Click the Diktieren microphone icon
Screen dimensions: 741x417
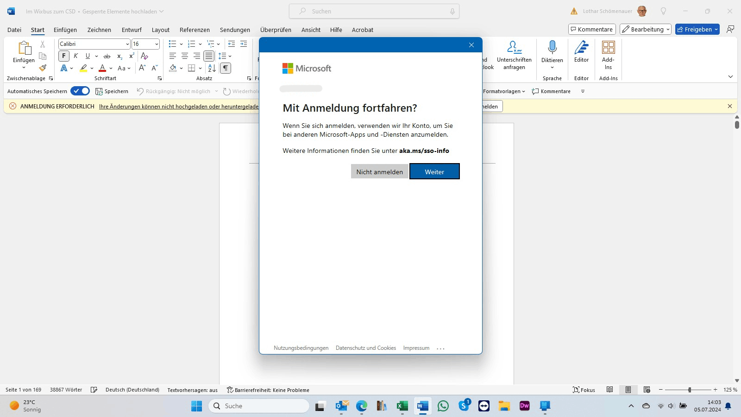pos(552,48)
